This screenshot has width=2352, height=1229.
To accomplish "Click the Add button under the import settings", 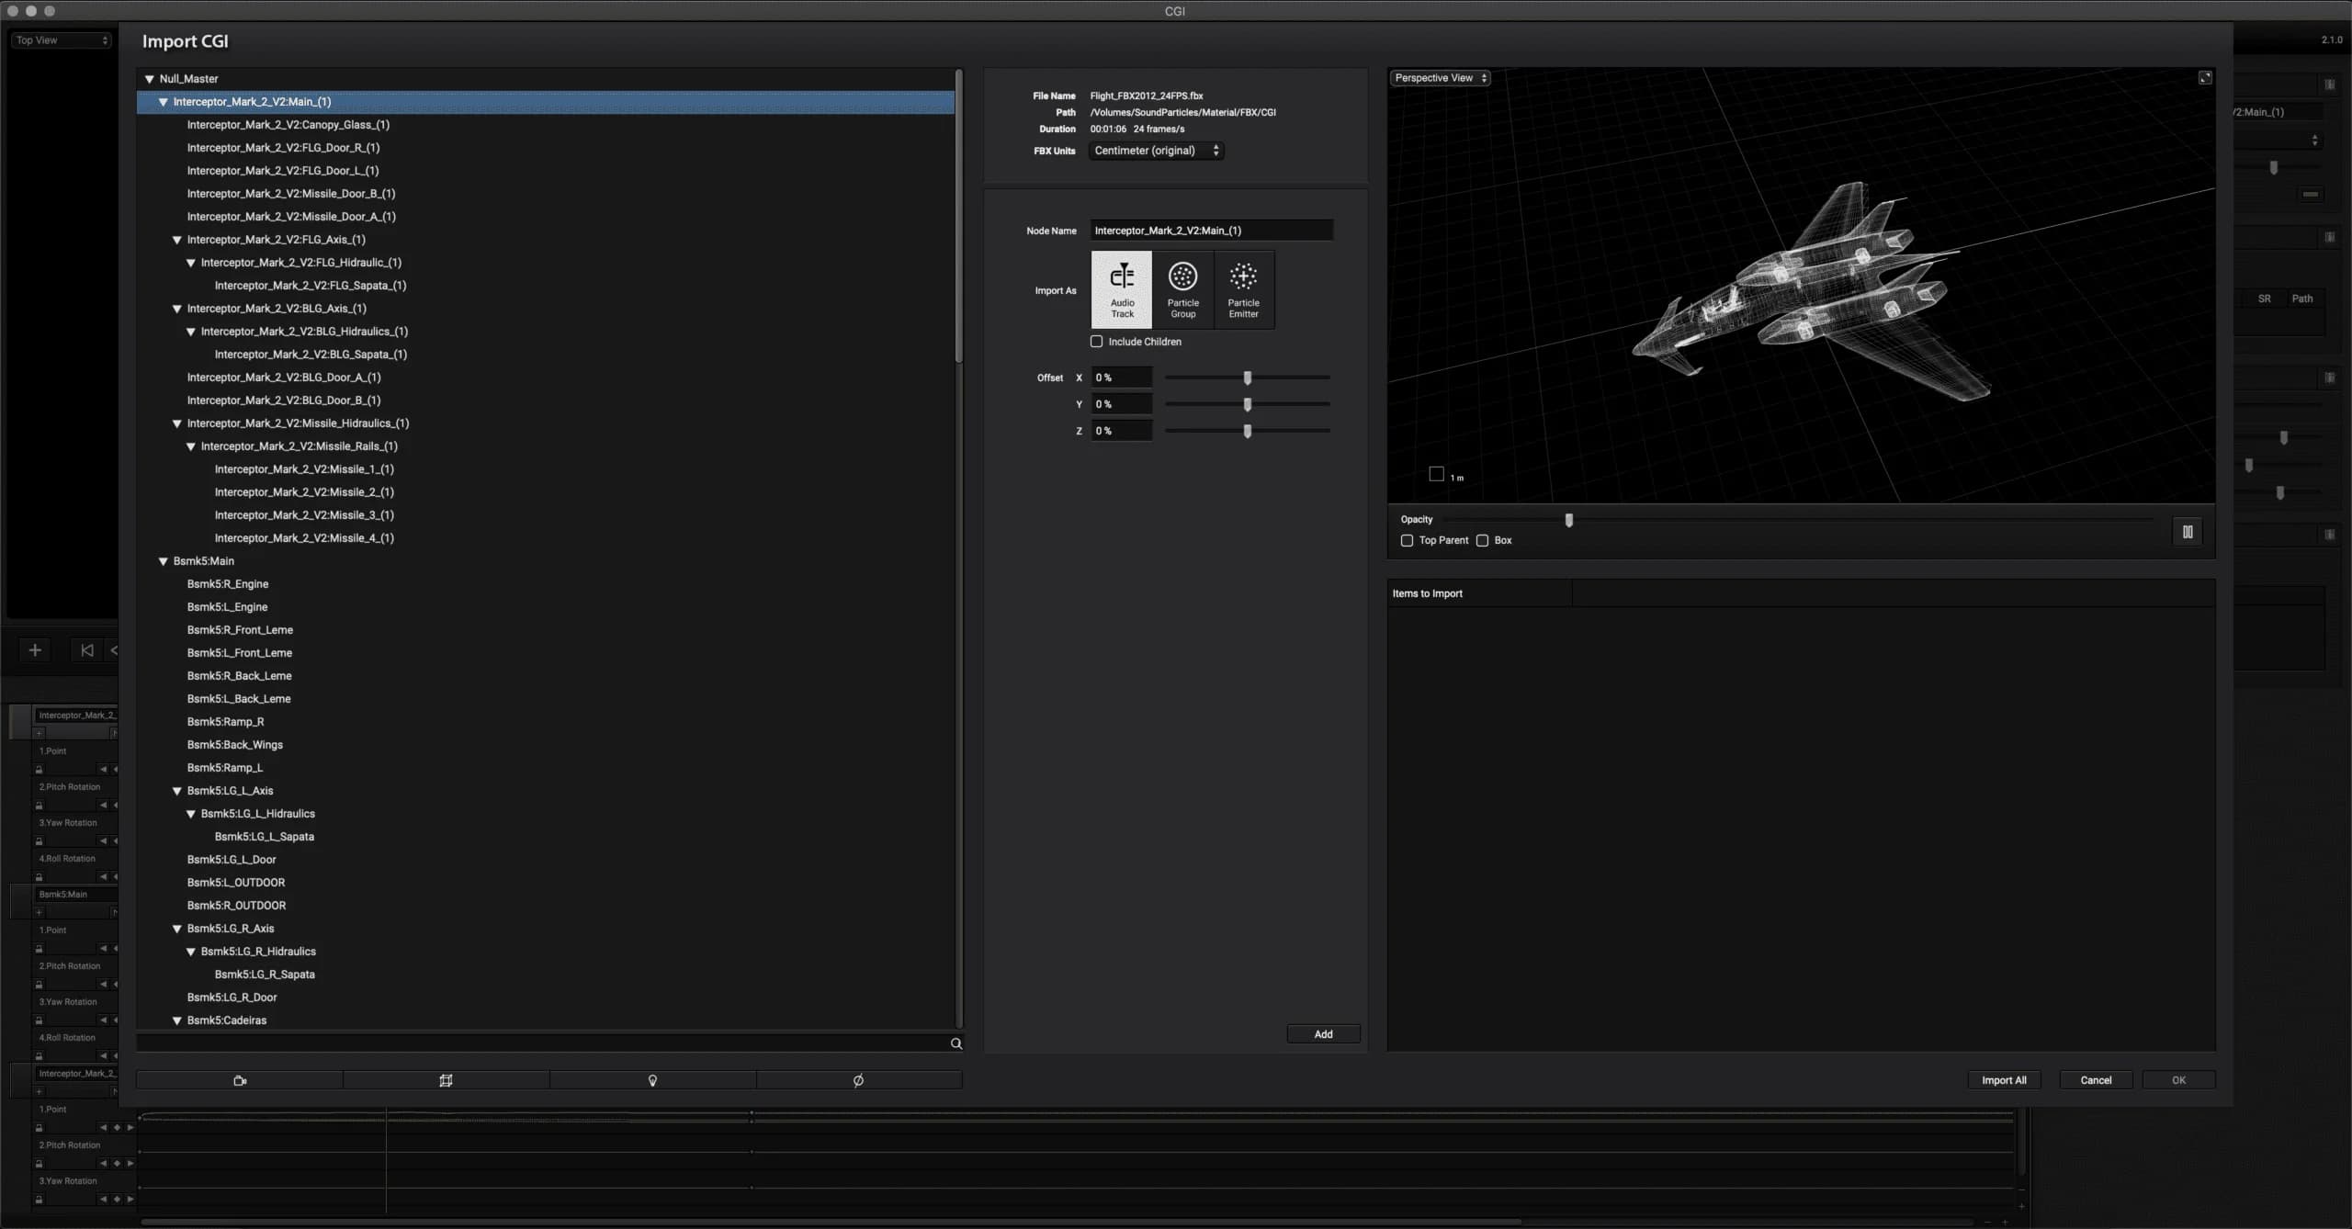I will (1322, 1033).
